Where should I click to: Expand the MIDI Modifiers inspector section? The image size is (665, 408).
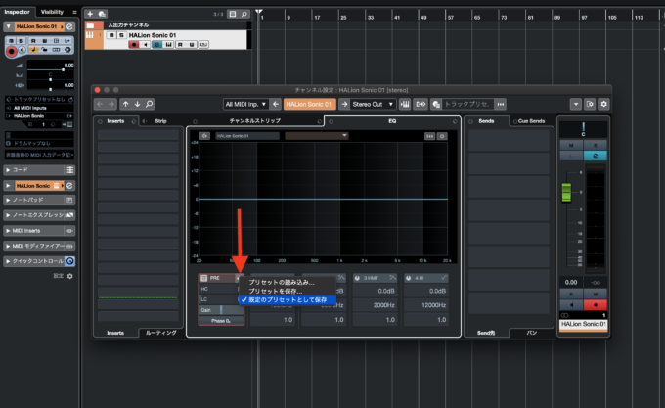tap(8, 246)
